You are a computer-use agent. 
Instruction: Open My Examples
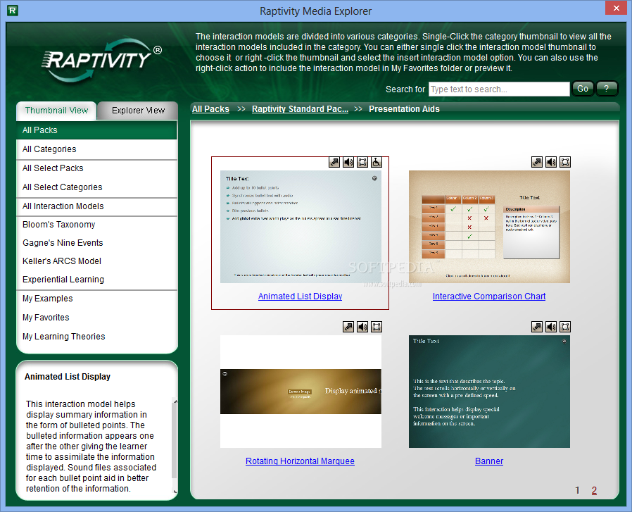pyautogui.click(x=96, y=299)
